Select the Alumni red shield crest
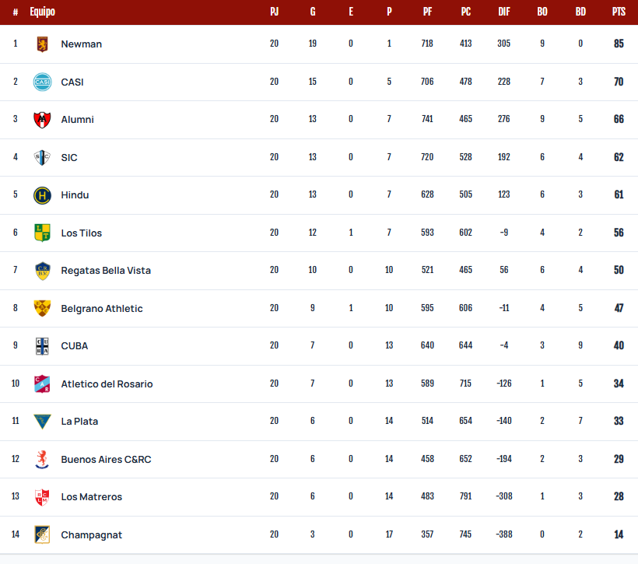Screen dimensions: 638x564 [x=42, y=120]
